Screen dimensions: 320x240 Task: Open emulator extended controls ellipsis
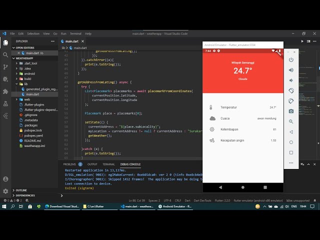tap(291, 163)
